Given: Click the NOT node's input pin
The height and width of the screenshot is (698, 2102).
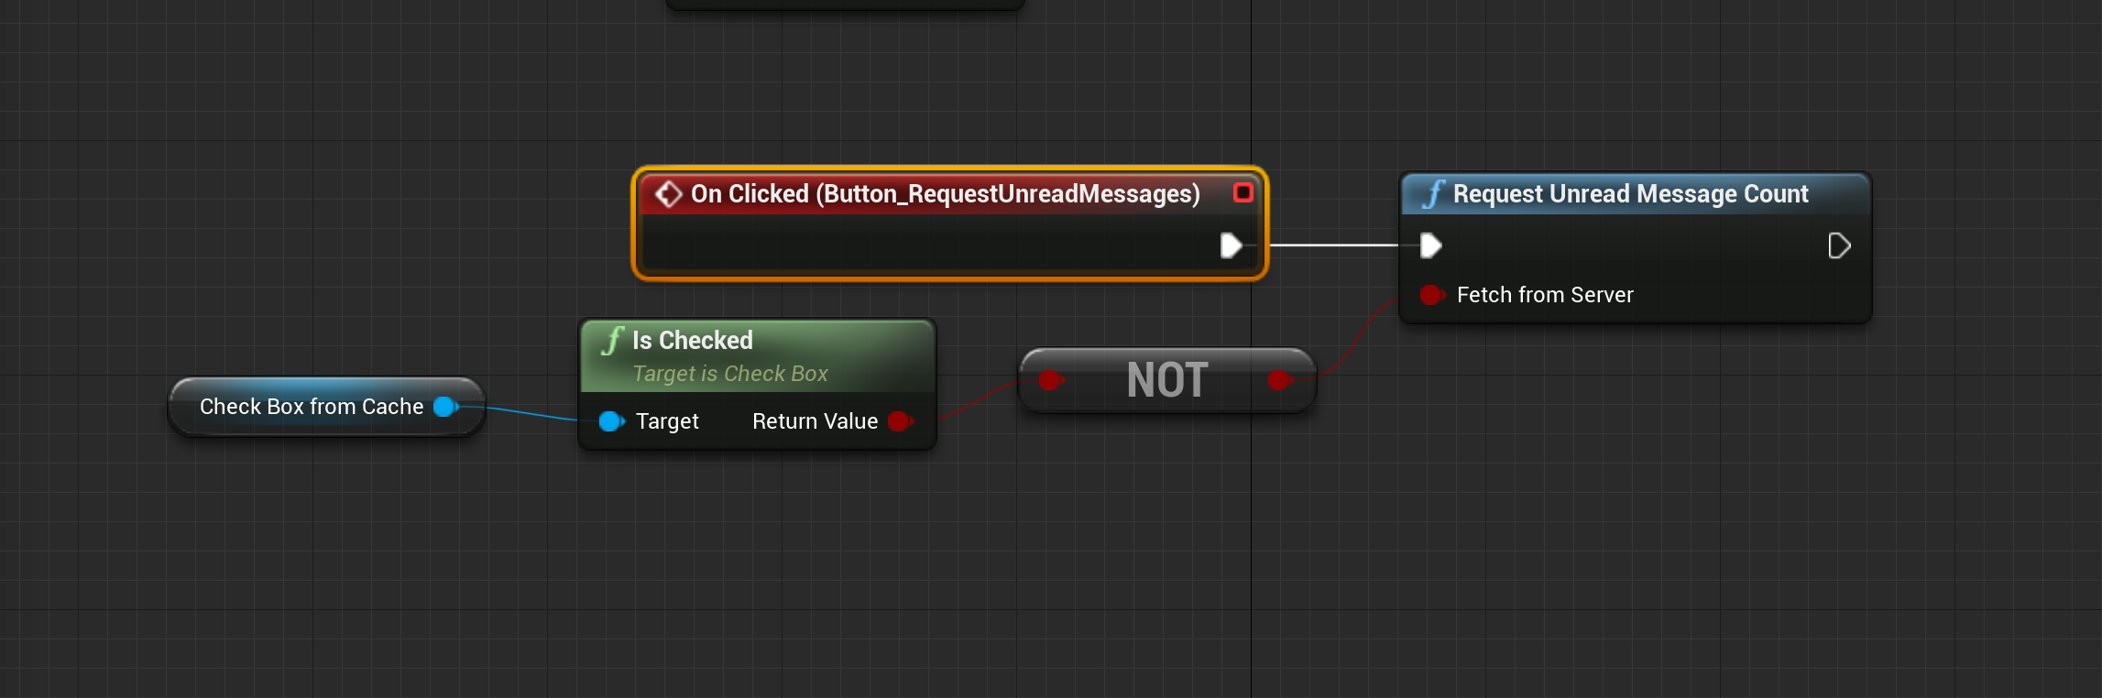Looking at the screenshot, I should (1050, 380).
